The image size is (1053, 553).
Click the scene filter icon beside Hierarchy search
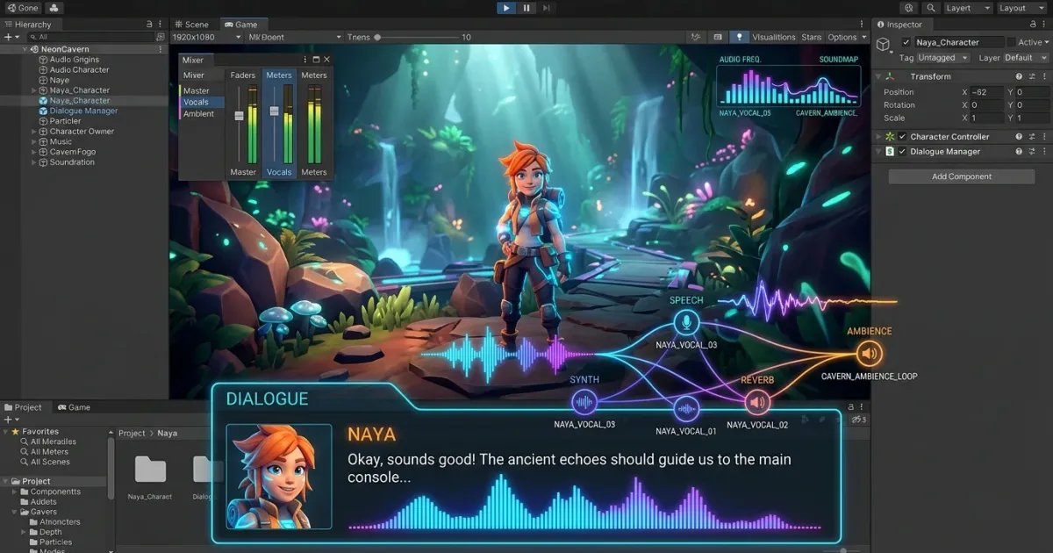pos(160,37)
